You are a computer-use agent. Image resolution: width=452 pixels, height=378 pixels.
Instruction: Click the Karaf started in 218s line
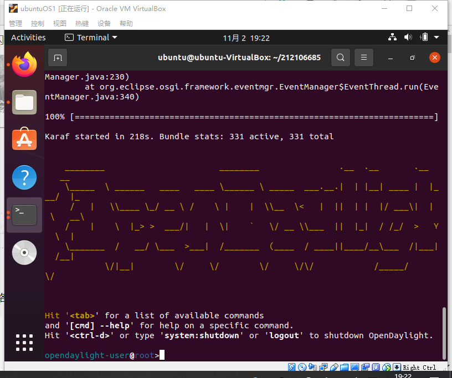pos(189,136)
